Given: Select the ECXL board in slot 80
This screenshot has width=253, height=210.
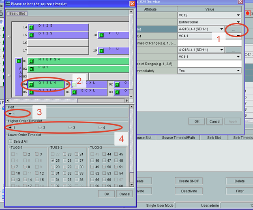Looking at the screenshot, I should click(x=89, y=84).
